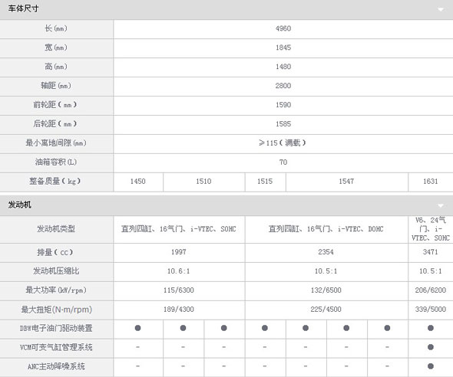Screen dimensions: 453x377
Task: Click the 油箱容积(L) row label
Action: [56, 162]
